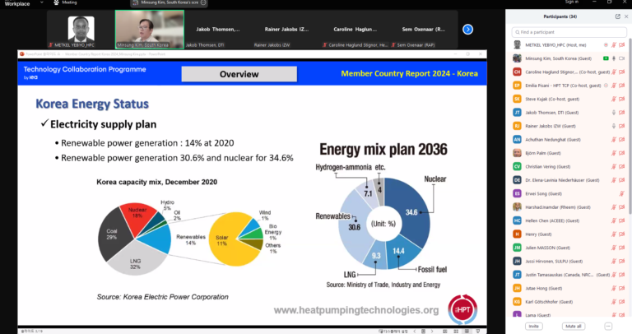Screen dimensions: 632x334
Task: Show next video thumbnails with blue arrow
Action: pyautogui.click(x=467, y=30)
